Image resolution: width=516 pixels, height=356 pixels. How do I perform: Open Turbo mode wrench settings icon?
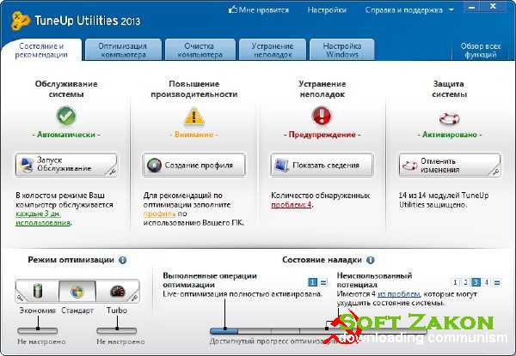tap(135, 298)
